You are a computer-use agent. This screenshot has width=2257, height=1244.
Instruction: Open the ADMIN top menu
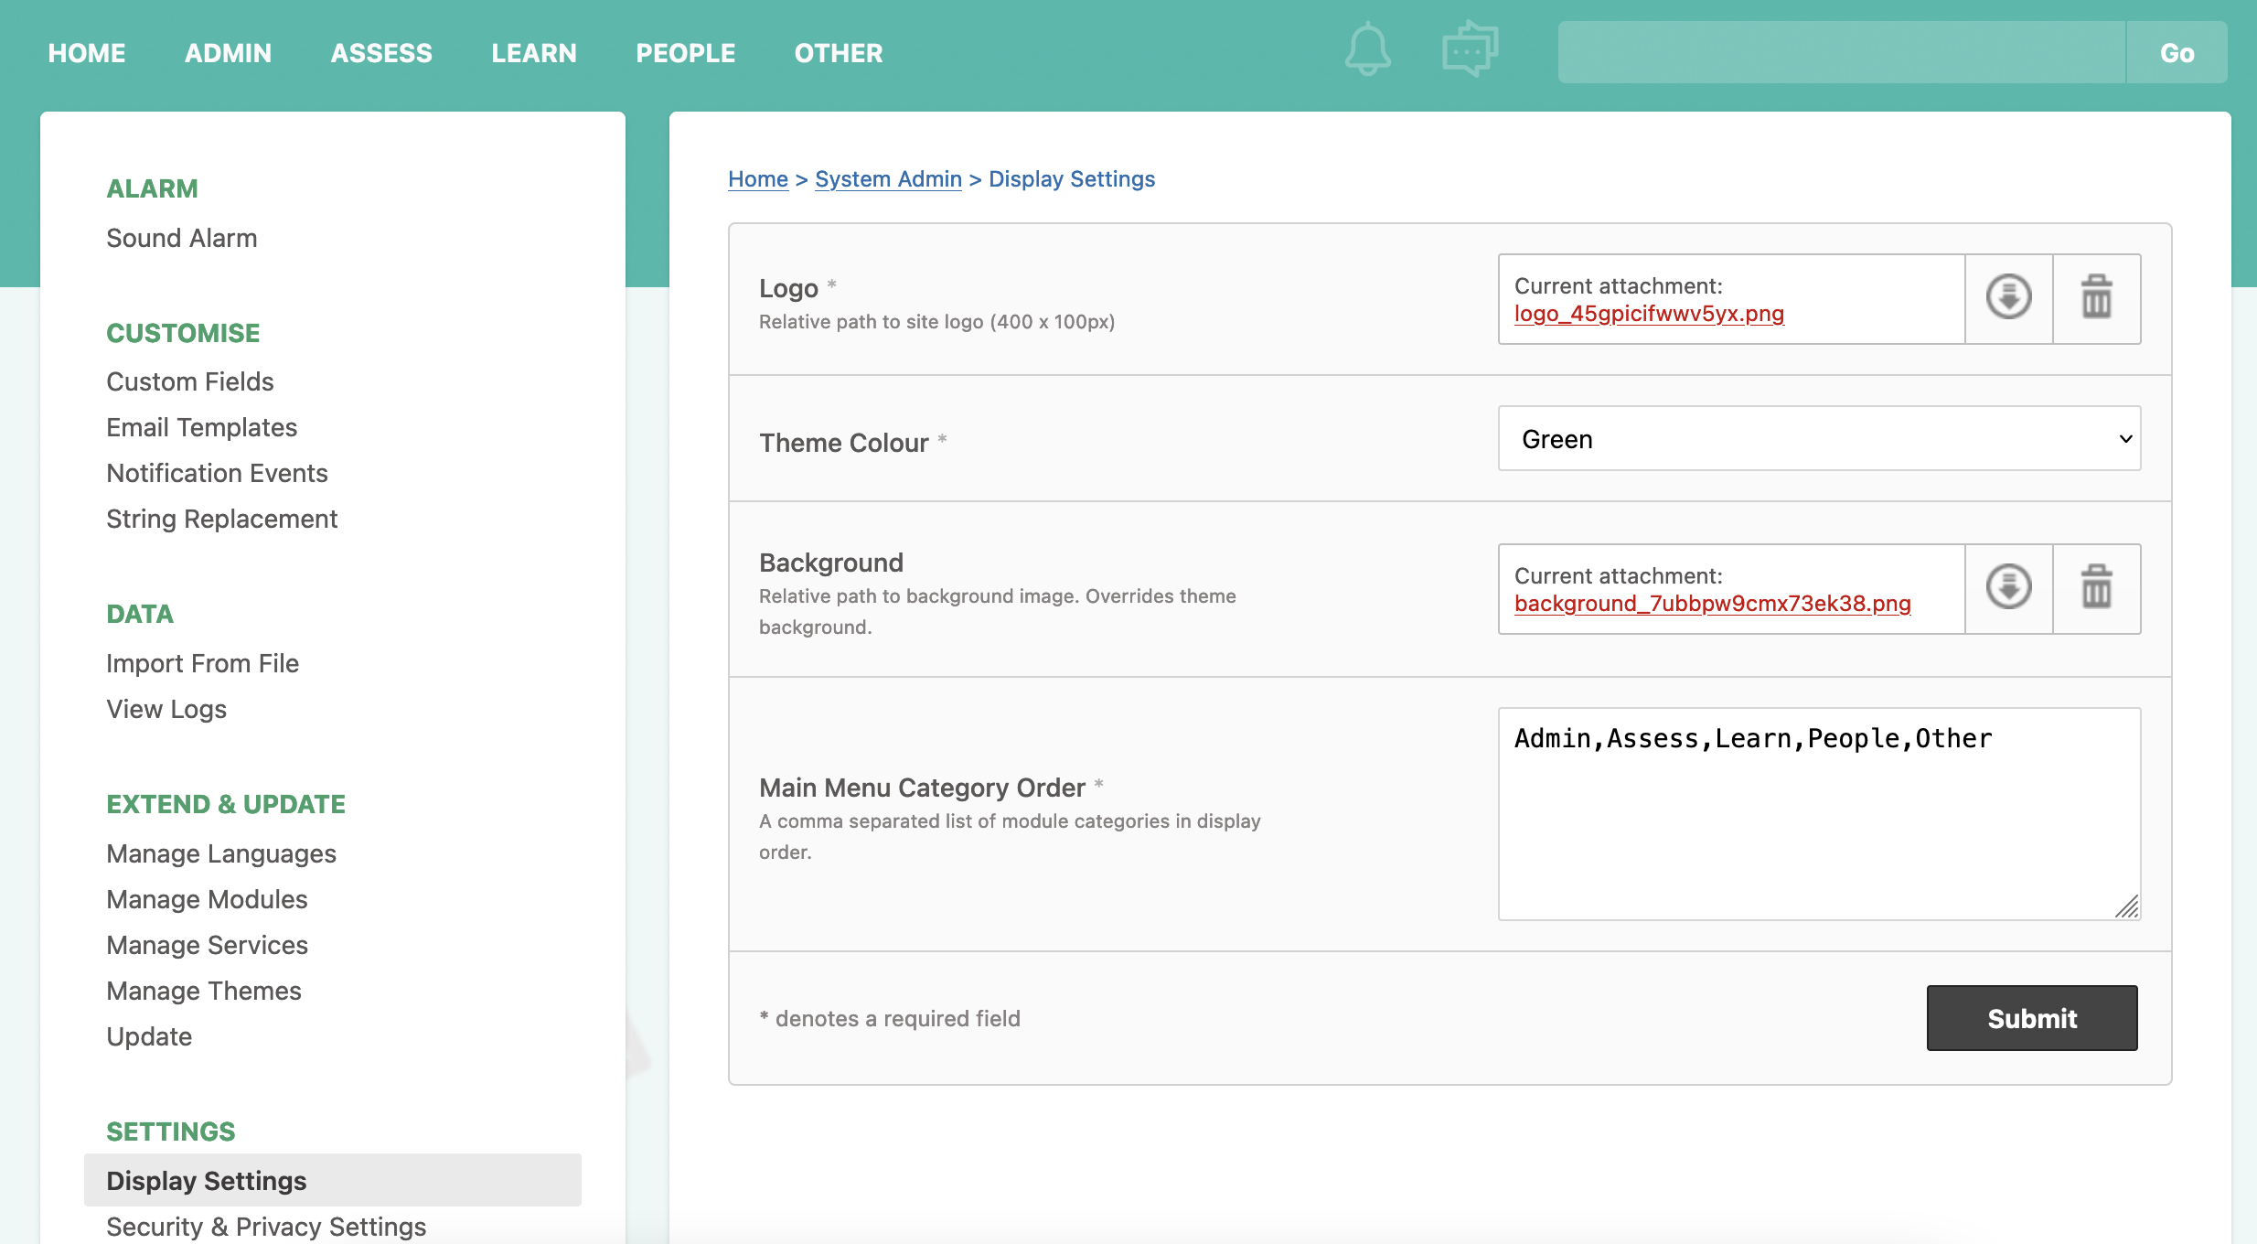(x=228, y=53)
